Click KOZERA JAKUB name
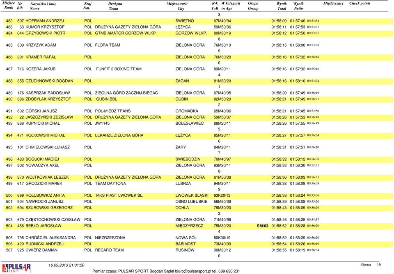The height and width of the screenshot is (274, 394). tap(41, 69)
